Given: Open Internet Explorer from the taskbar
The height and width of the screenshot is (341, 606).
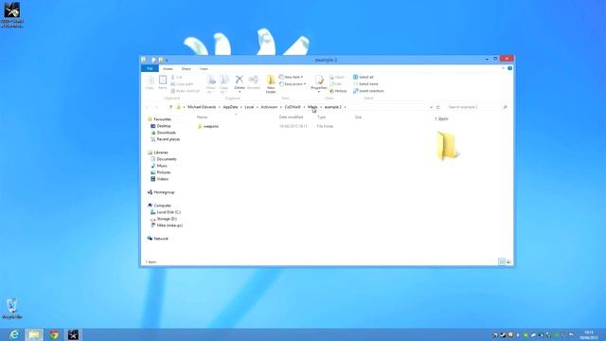Looking at the screenshot, I should pyautogui.click(x=14, y=334).
